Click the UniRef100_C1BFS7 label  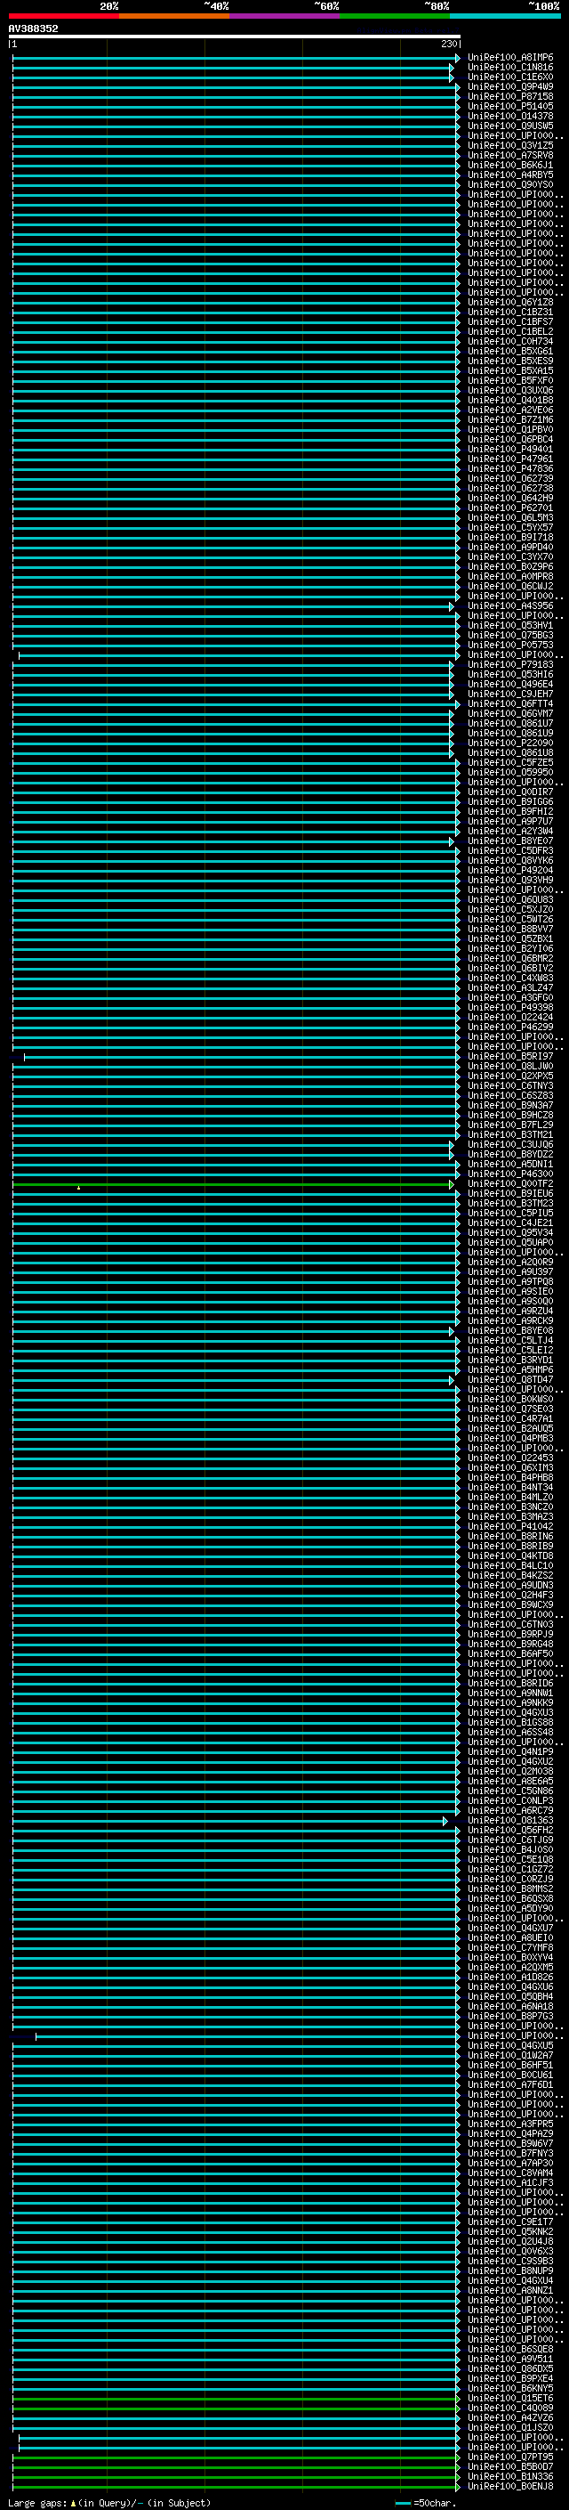(510, 321)
